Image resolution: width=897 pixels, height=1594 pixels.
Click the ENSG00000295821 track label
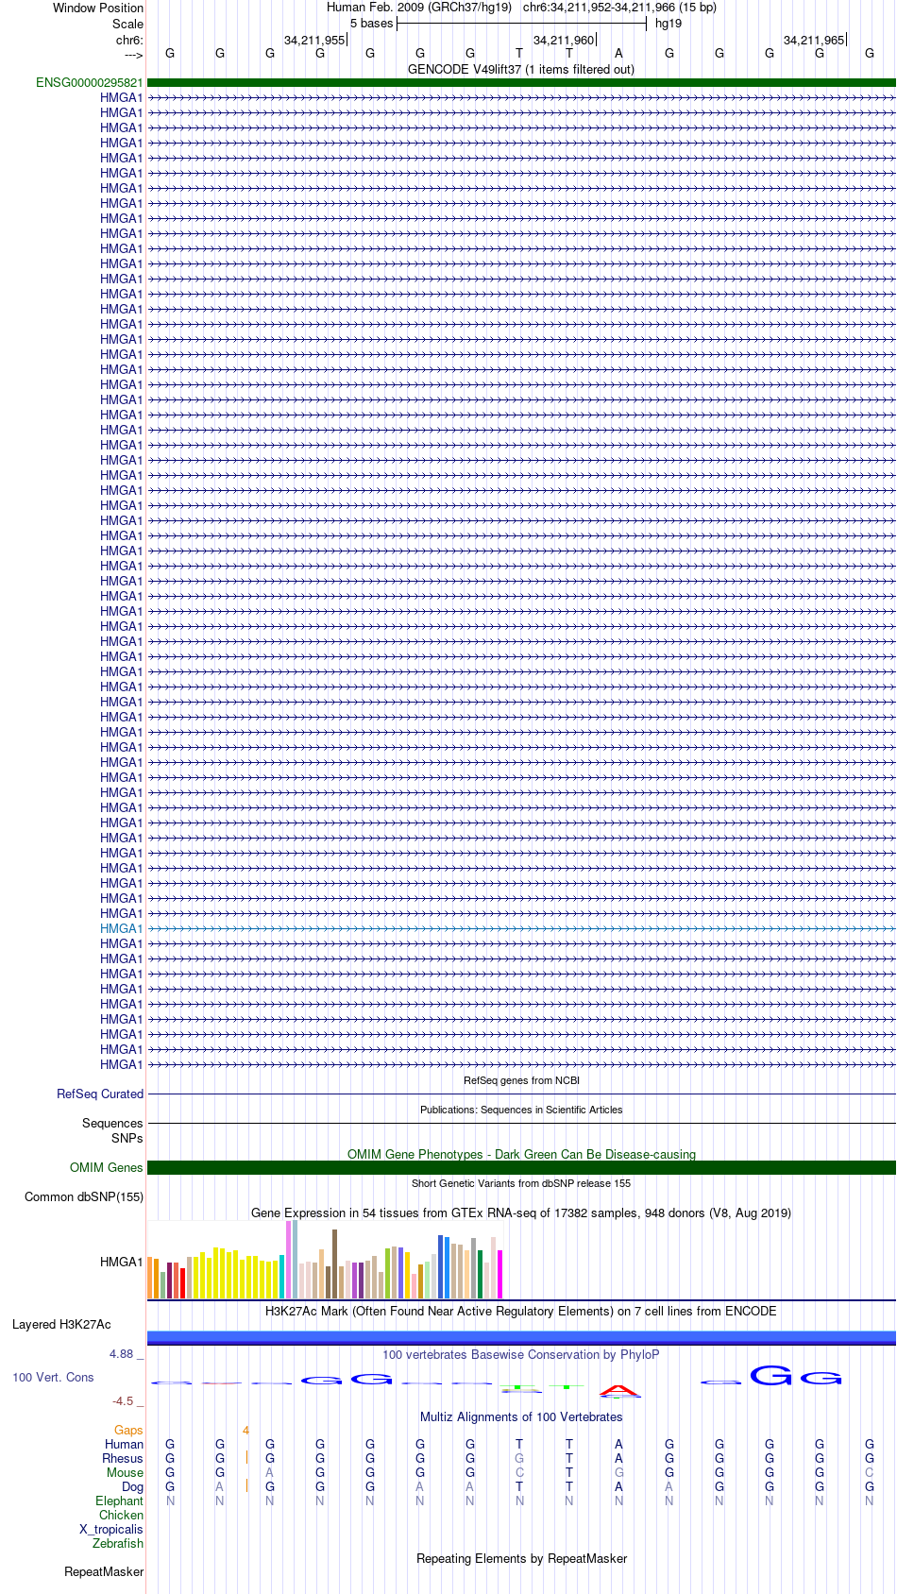[90, 82]
